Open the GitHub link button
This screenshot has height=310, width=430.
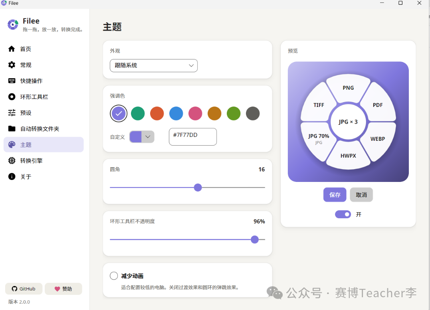(x=24, y=288)
